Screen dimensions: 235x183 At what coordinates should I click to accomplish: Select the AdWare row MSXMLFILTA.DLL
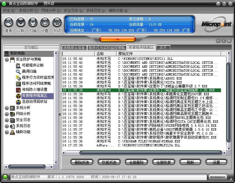pyautogui.click(x=141, y=145)
